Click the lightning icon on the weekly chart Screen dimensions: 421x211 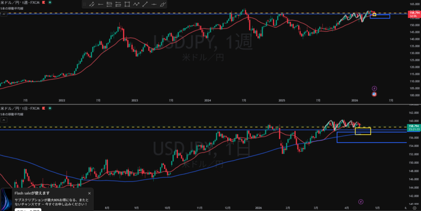(374, 88)
